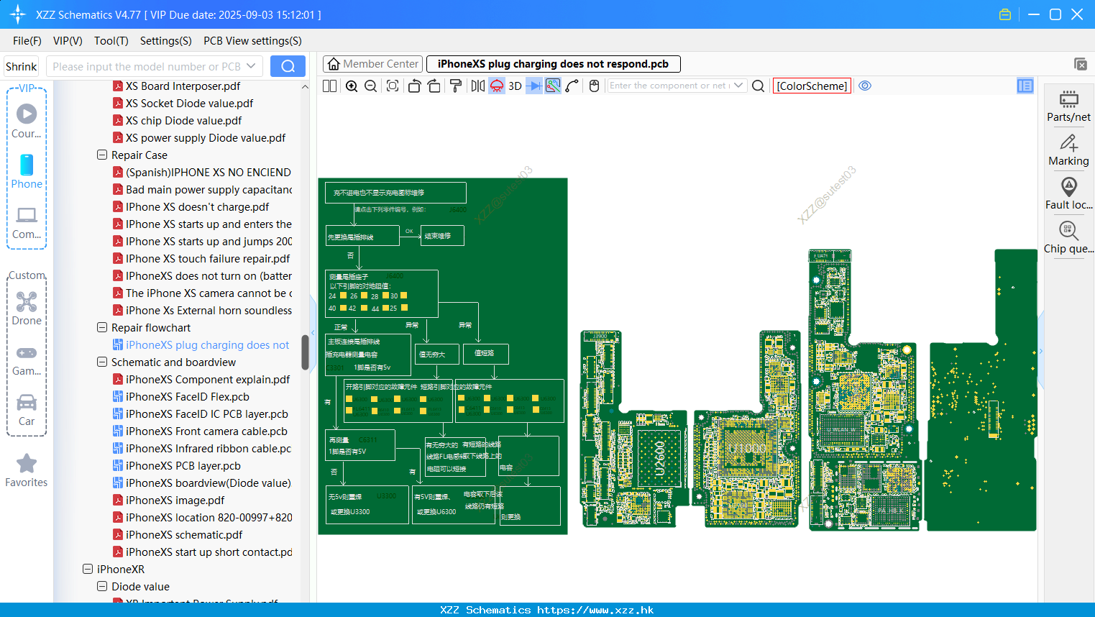Open the VIP(V) menu
The image size is (1095, 617).
(68, 41)
